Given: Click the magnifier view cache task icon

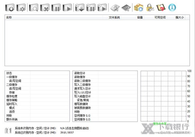Looking at the screenshot, I should click(34, 7).
